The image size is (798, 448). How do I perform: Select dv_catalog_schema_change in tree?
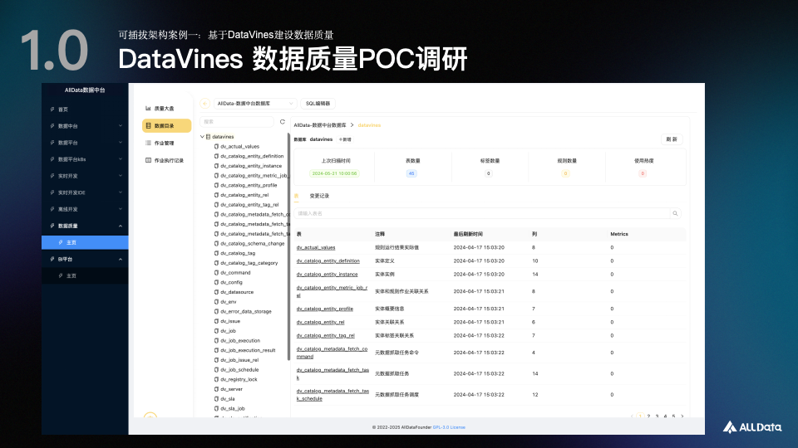click(253, 244)
